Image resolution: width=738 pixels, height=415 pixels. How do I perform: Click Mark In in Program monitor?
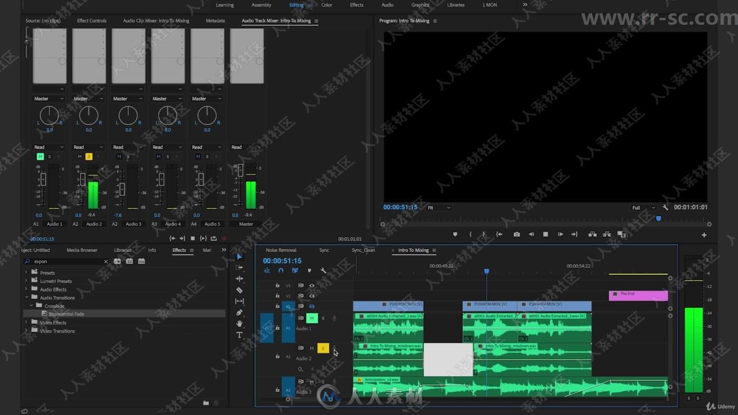point(470,234)
